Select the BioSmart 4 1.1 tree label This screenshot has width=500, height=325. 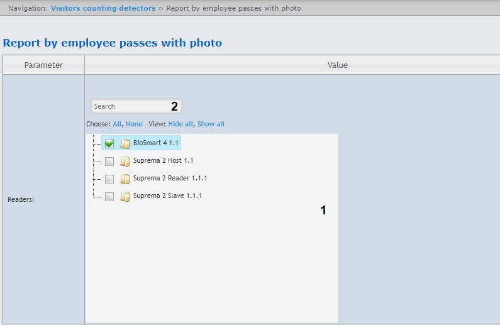(x=156, y=143)
